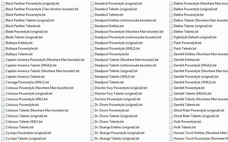The width and height of the screenshot is (228, 142).
Task: Select Dr. Strange Powerstyle (original).txt
Action: (120, 133)
